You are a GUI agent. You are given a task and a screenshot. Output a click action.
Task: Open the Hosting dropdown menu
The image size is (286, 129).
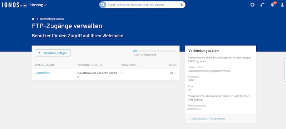coord(39,5)
